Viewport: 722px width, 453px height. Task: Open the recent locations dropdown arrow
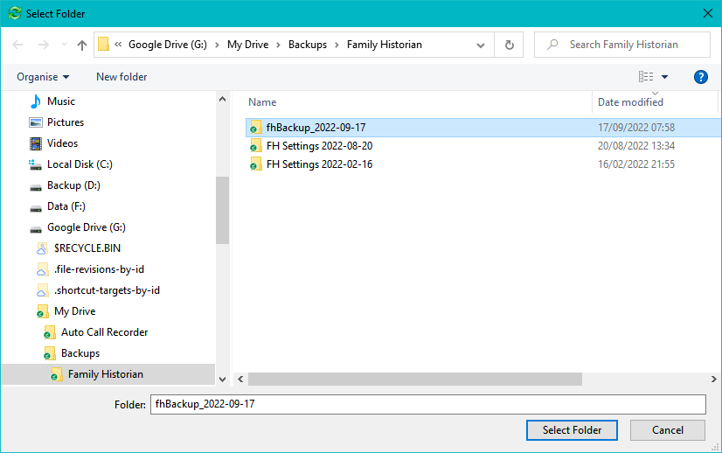[64, 45]
